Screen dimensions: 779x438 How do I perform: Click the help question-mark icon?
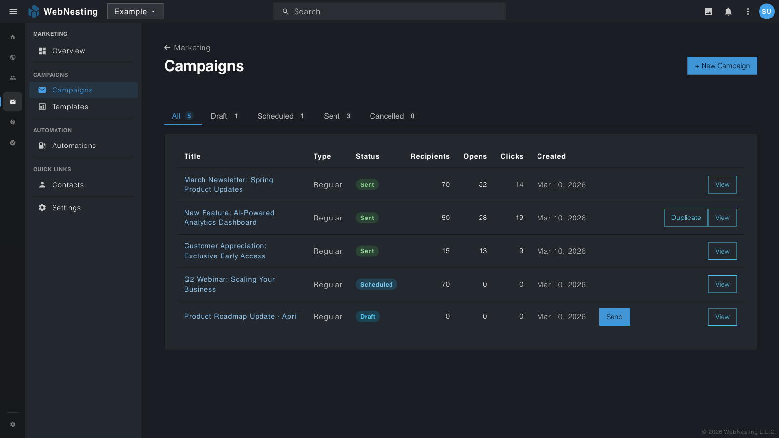coord(13,122)
